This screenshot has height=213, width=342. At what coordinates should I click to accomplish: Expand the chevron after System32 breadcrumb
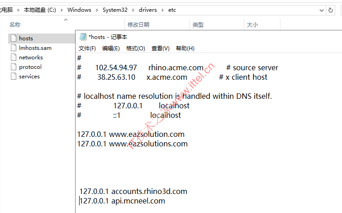[133, 10]
